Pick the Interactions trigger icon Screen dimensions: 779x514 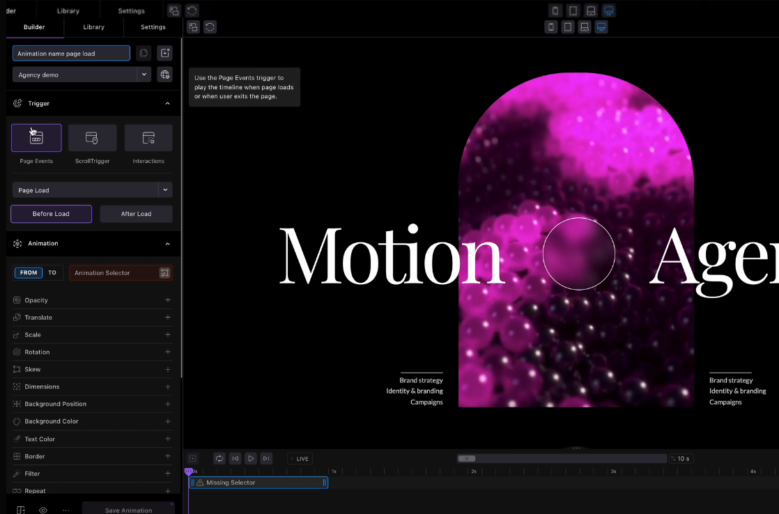click(148, 138)
